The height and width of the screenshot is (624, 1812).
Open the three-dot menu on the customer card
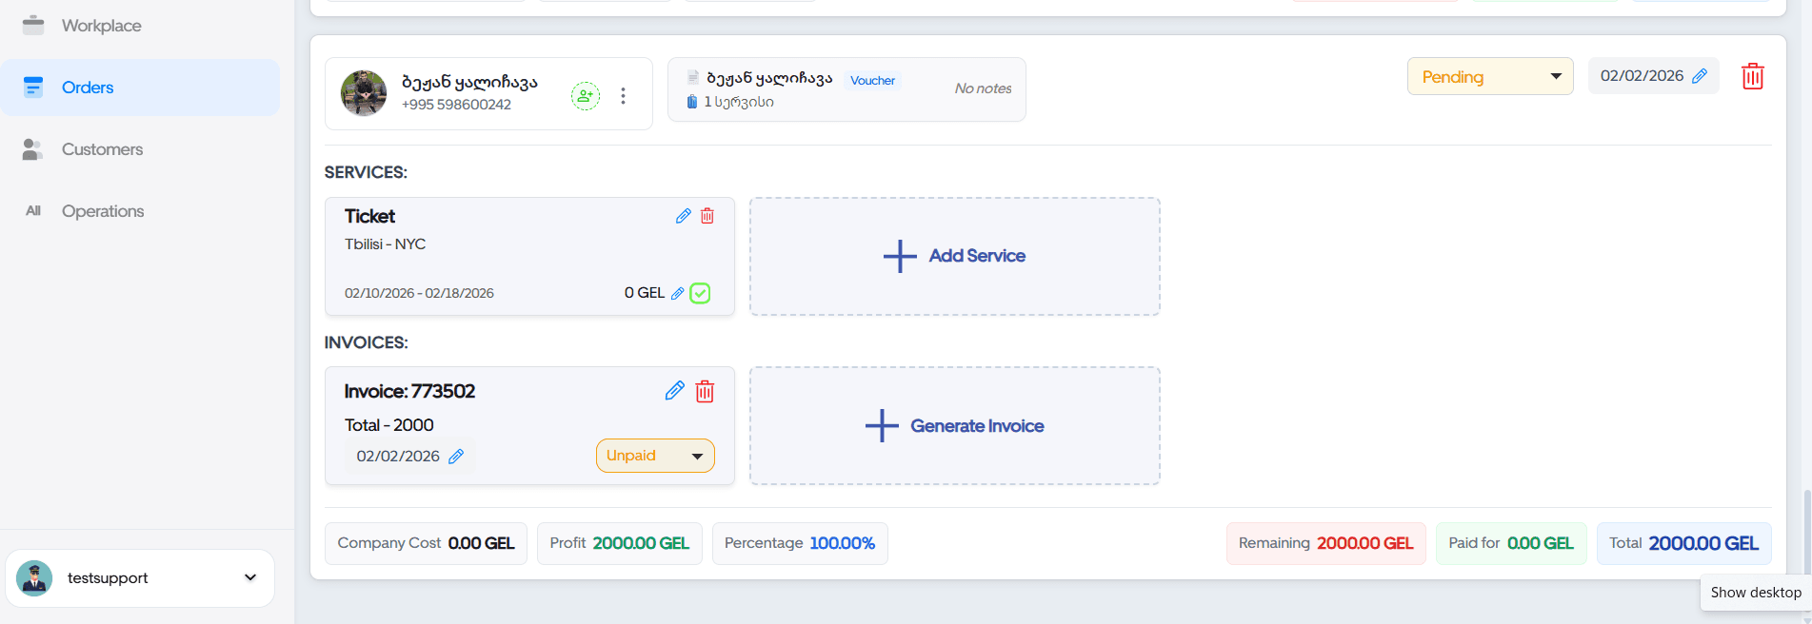[623, 95]
